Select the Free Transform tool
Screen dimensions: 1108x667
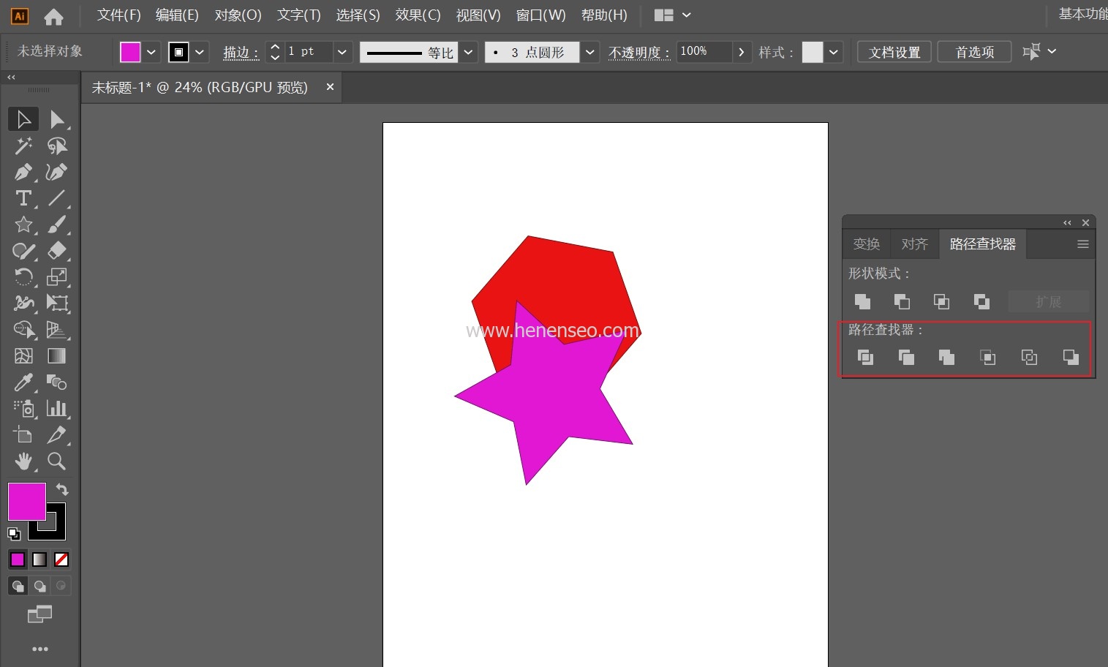click(57, 303)
